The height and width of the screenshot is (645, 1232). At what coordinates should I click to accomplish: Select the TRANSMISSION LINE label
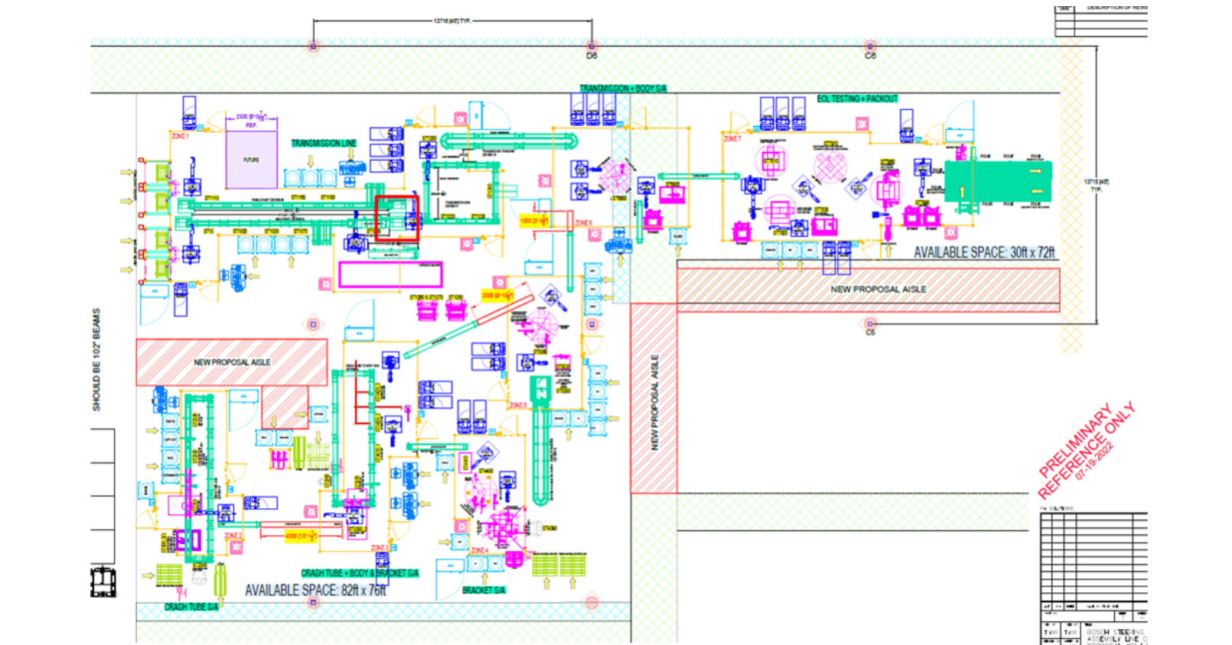324,143
